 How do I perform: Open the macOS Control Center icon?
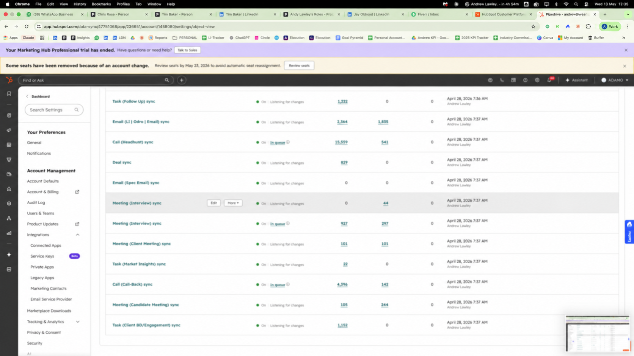tap(586, 4)
